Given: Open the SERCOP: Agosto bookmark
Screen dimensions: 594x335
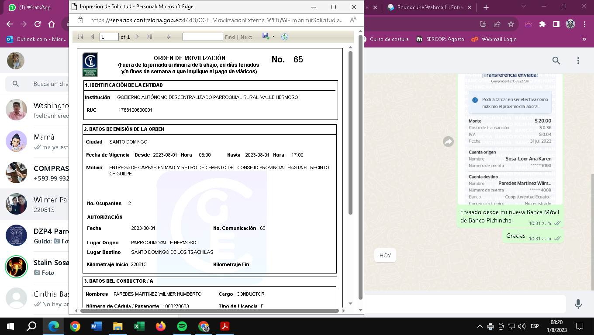Looking at the screenshot, I should tap(440, 39).
